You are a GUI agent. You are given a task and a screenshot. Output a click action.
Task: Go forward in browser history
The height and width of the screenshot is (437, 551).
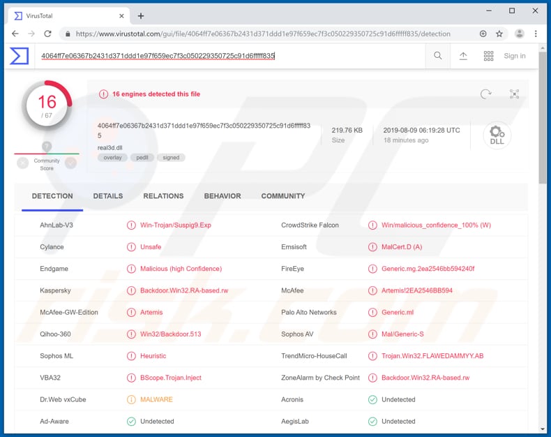(31, 34)
